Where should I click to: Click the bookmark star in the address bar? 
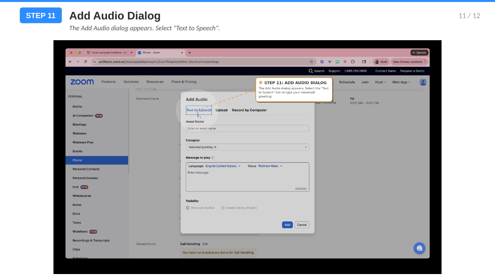(311, 62)
